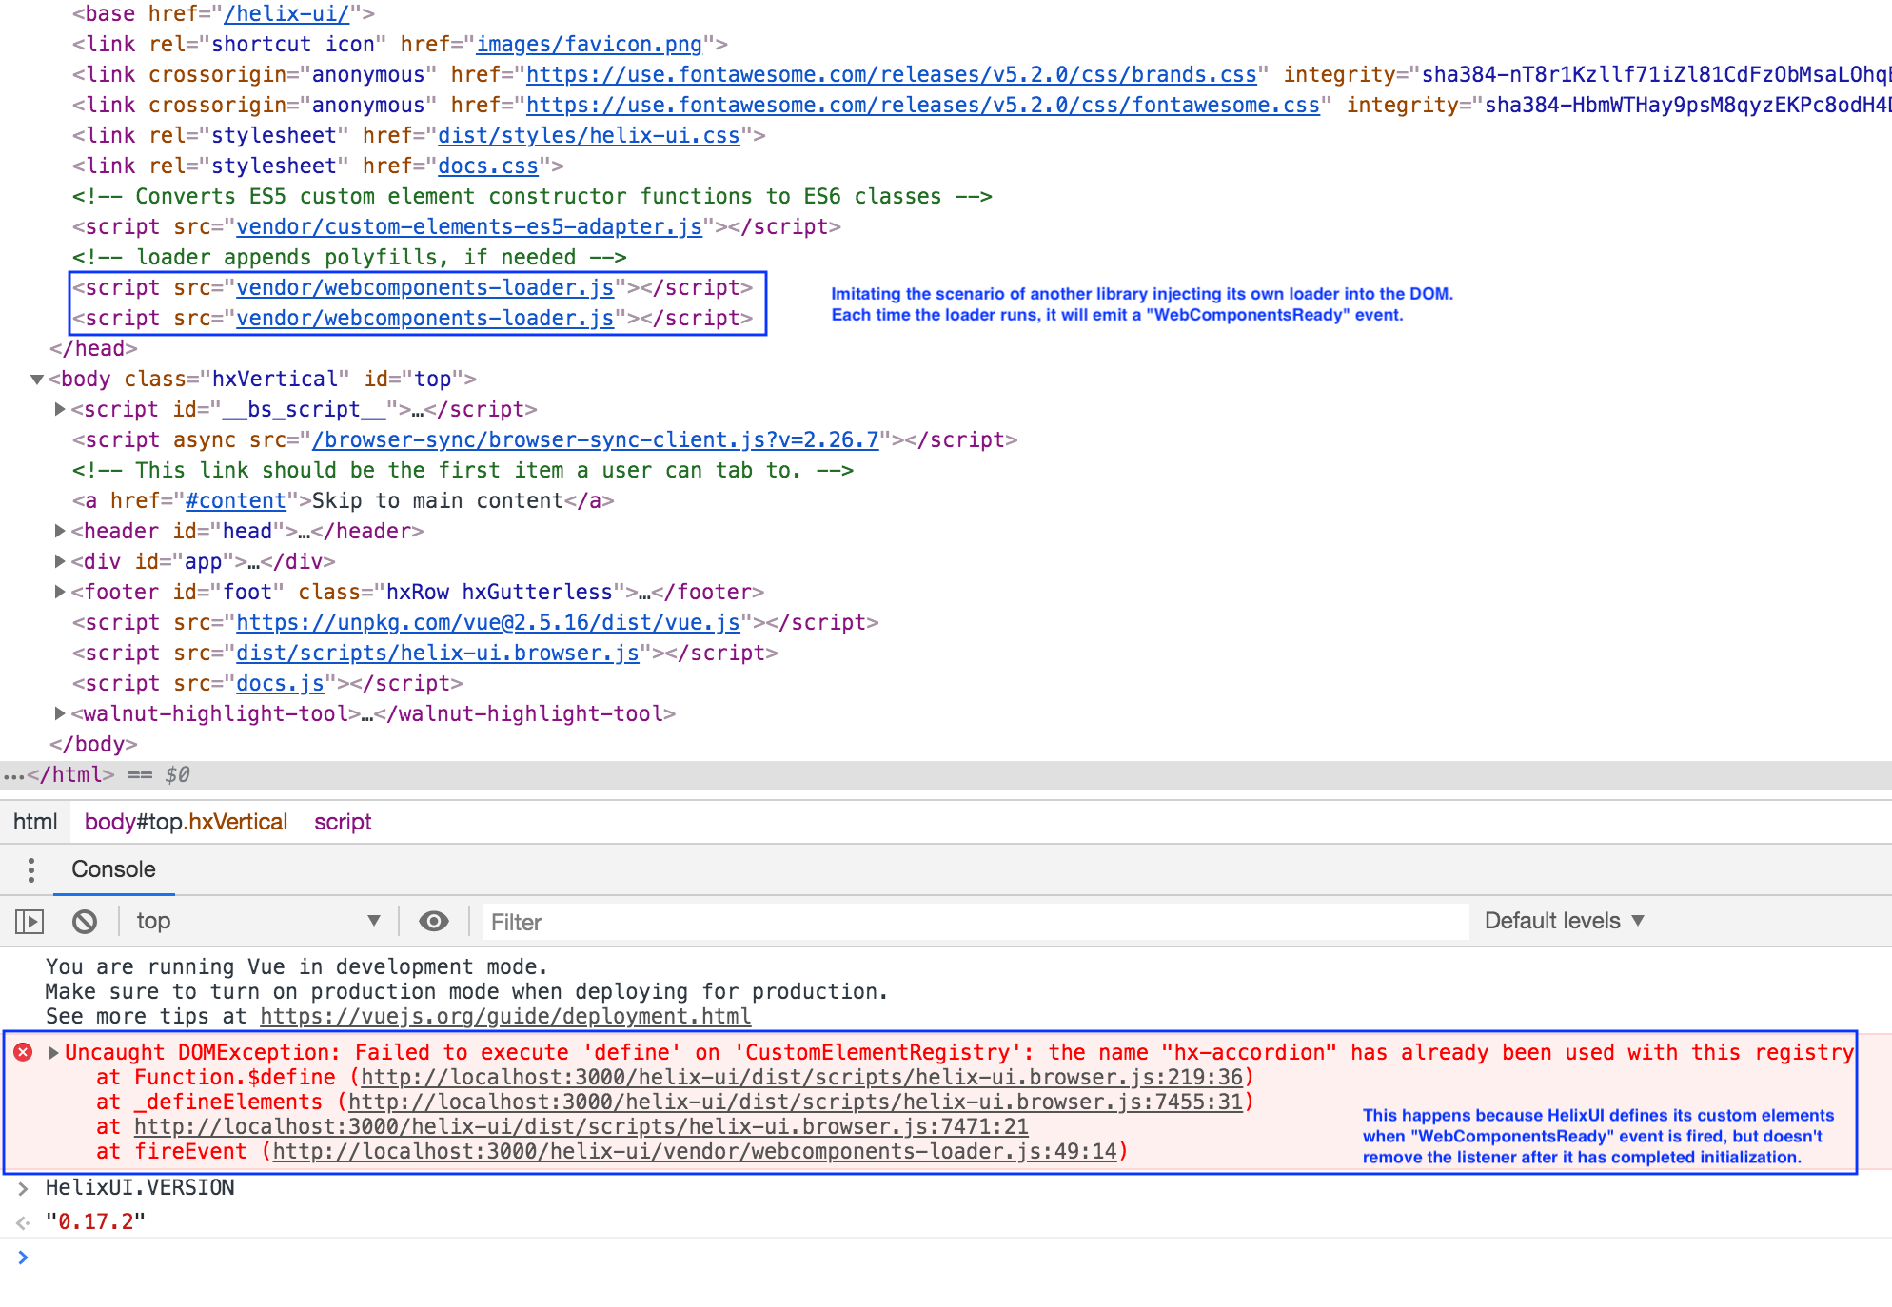1892x1307 pixels.
Task: Expand the div#app element node
Action: pos(59,561)
